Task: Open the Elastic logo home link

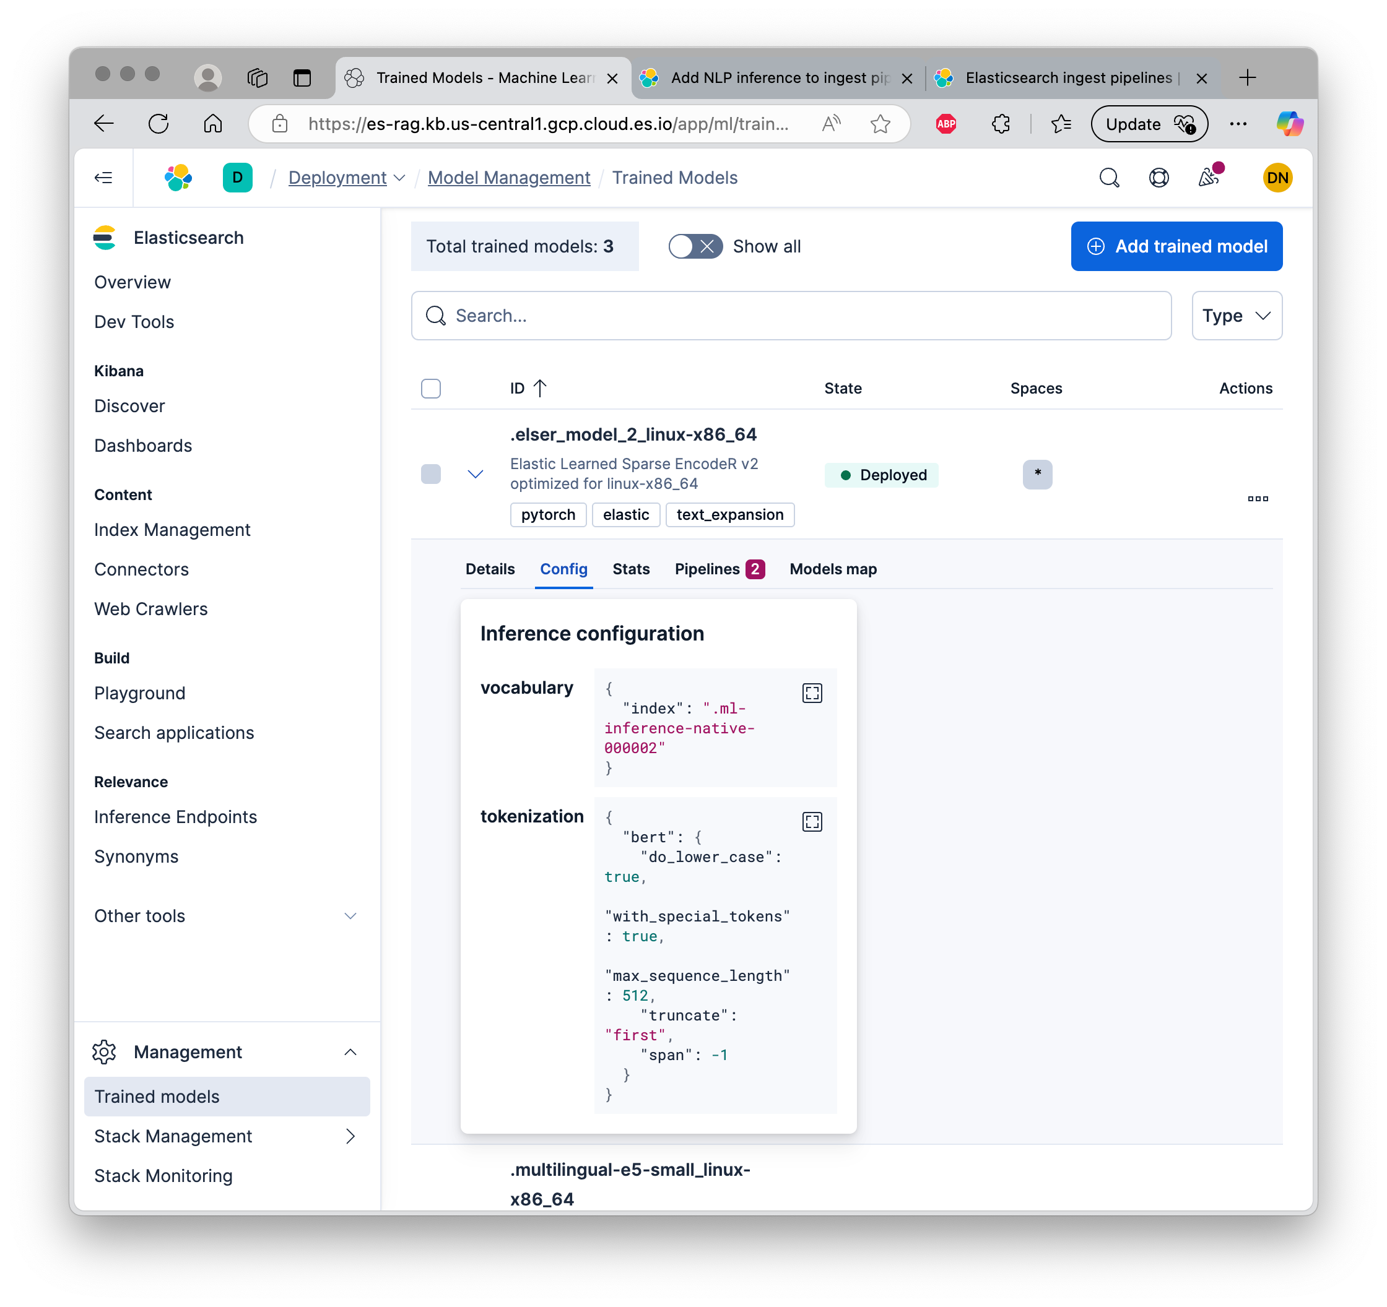Action: pos(178,178)
